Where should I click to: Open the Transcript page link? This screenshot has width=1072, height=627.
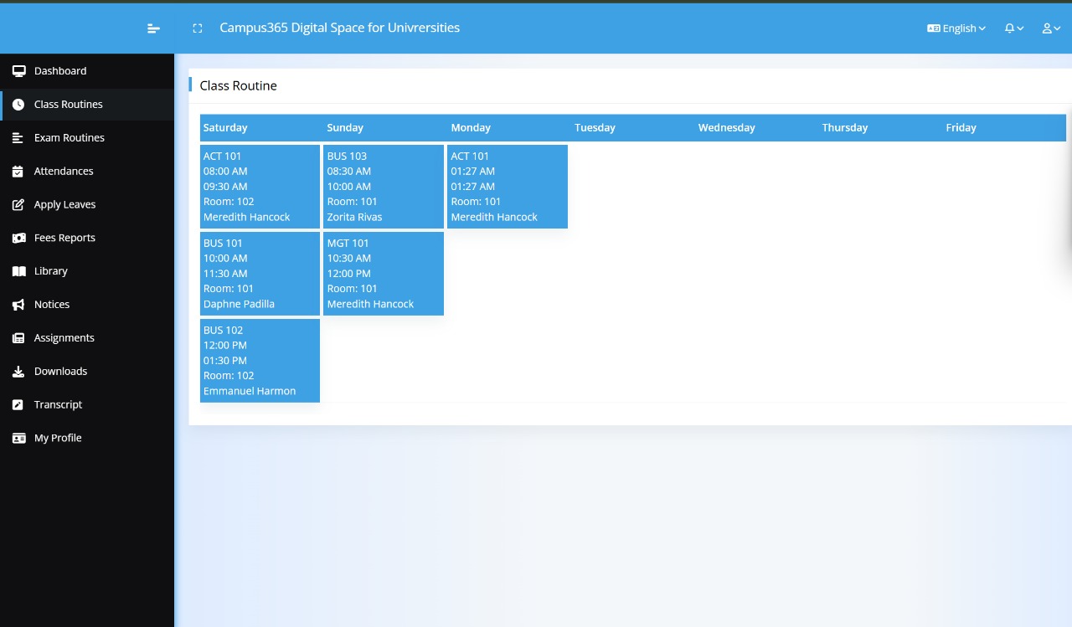tap(59, 405)
